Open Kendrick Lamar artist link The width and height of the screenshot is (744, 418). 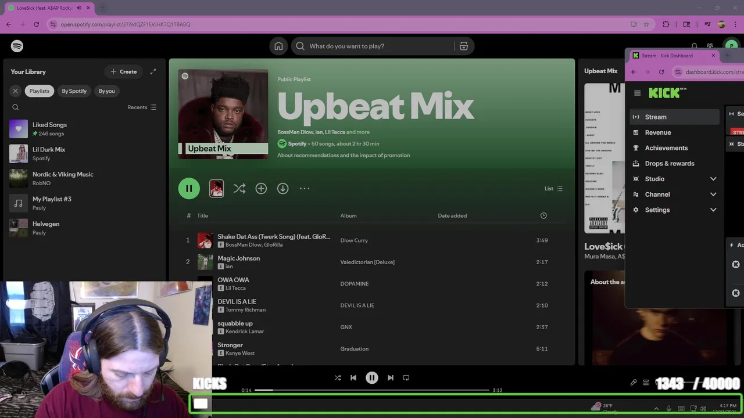coord(245,331)
